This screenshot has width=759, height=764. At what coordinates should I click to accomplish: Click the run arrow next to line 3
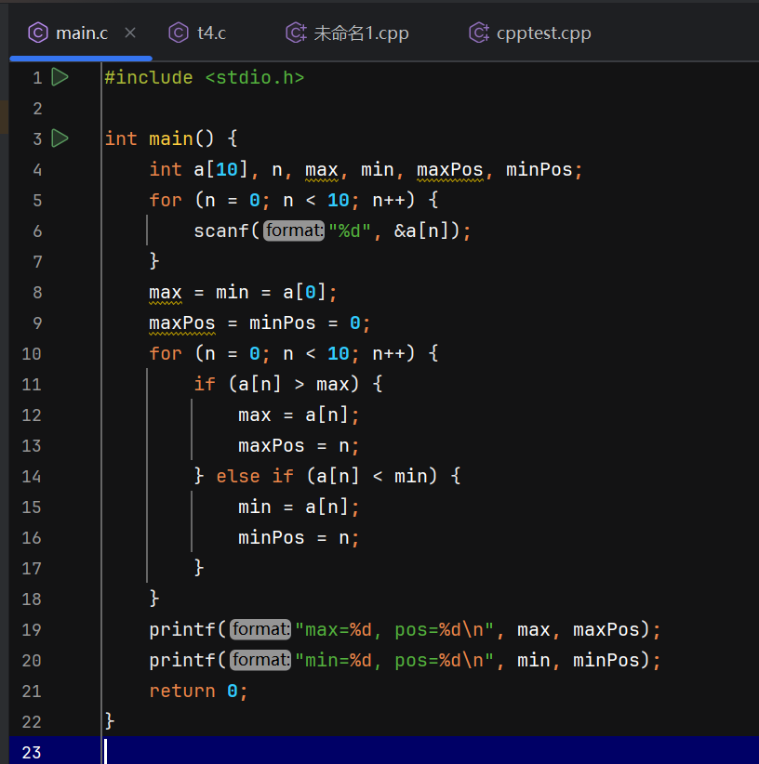[60, 138]
